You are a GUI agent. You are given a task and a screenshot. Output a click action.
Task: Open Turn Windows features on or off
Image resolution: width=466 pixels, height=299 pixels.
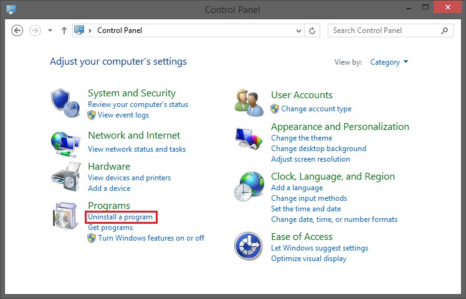(151, 238)
